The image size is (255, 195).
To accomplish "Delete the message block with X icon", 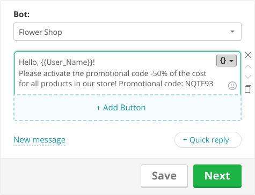I will coord(248,55).
